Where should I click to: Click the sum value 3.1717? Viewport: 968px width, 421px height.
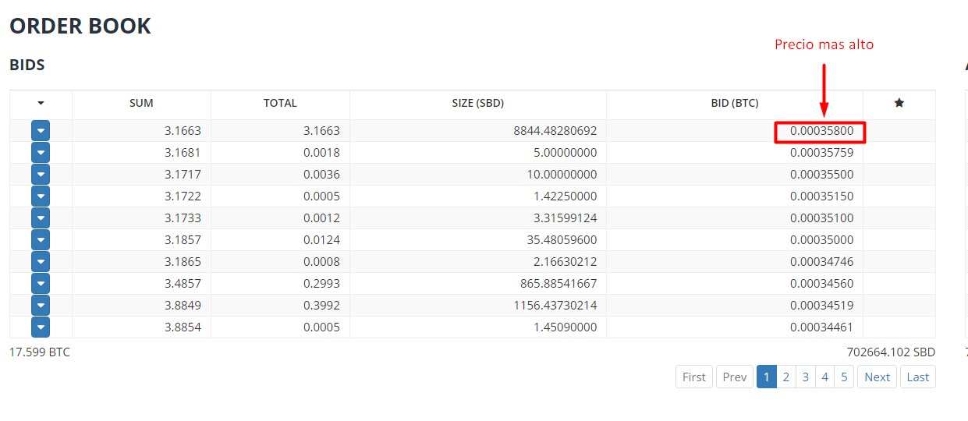[183, 175]
